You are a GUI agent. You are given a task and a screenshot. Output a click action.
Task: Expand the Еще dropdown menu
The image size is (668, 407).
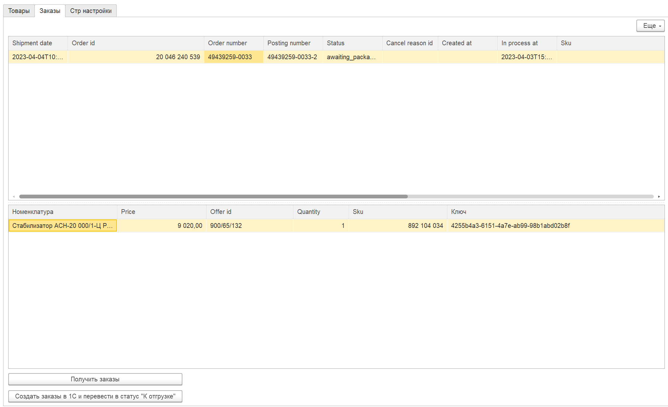tap(650, 26)
